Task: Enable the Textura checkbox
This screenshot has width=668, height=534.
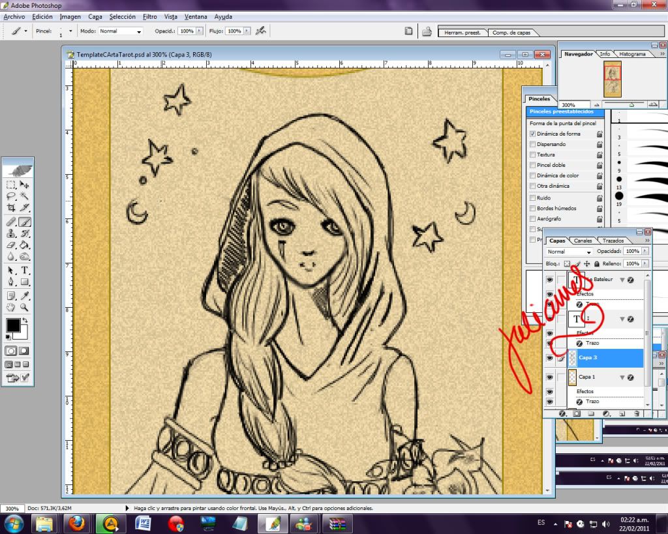Action: [x=532, y=155]
